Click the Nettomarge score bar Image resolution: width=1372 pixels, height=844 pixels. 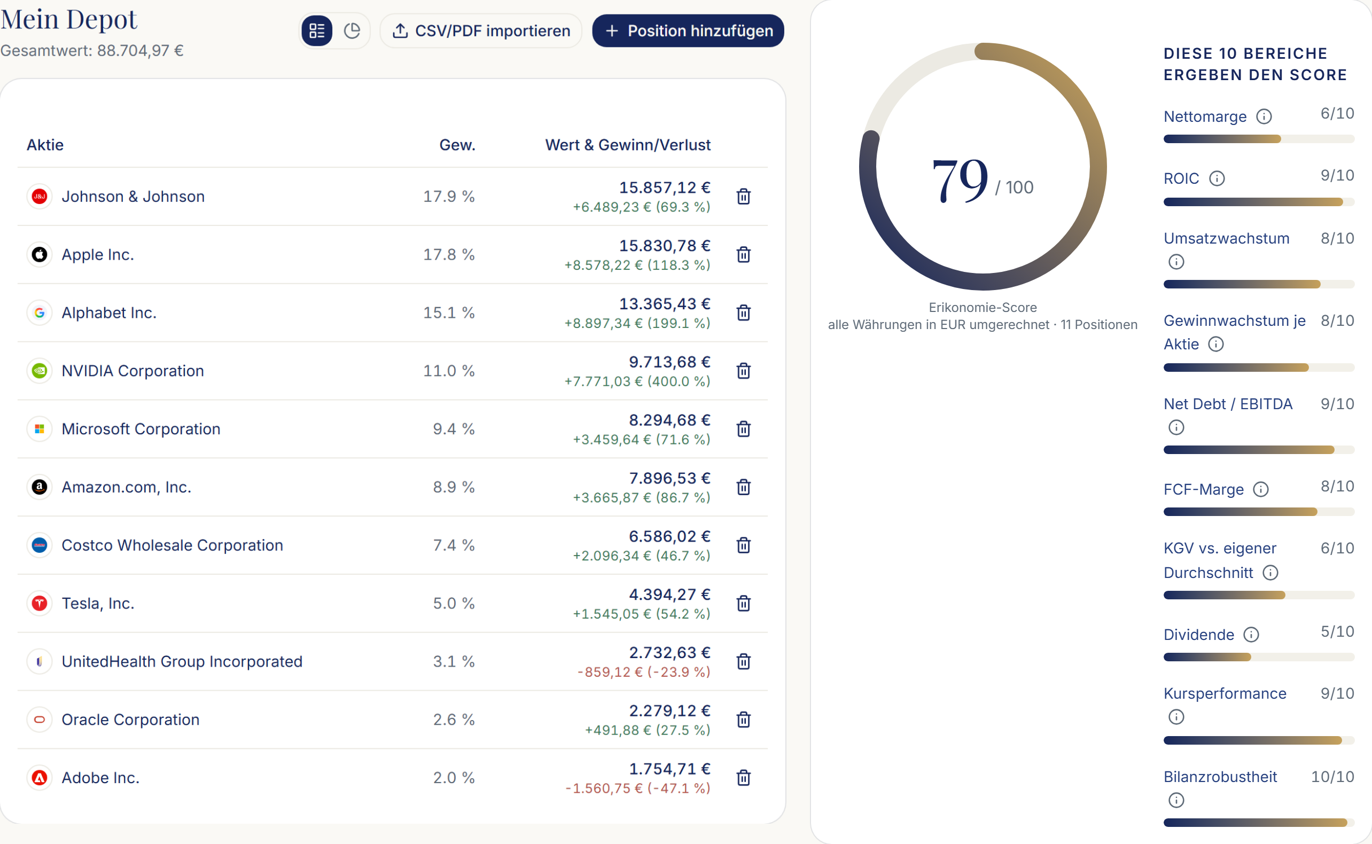tap(1259, 139)
